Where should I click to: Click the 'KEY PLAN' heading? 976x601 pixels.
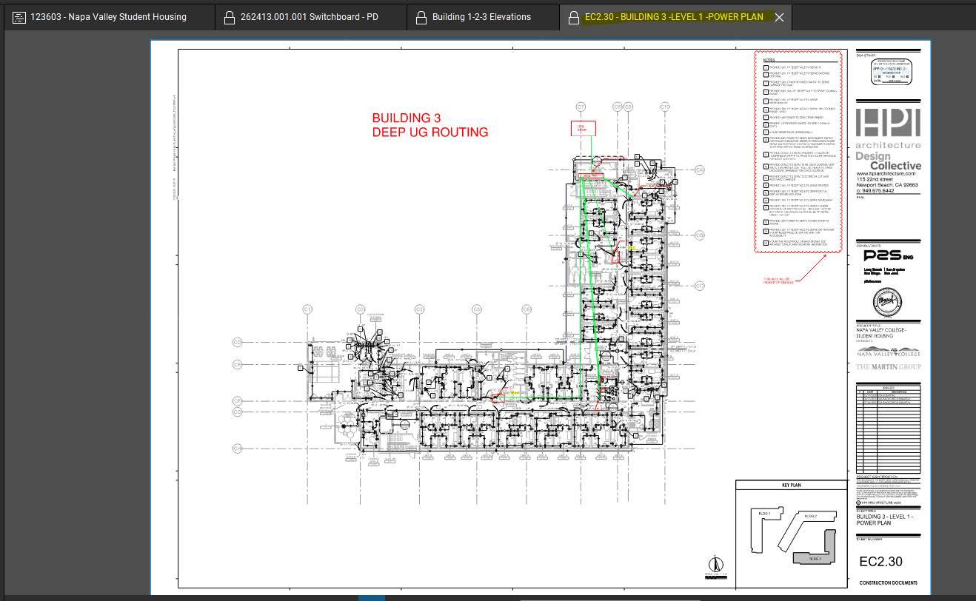coord(792,486)
